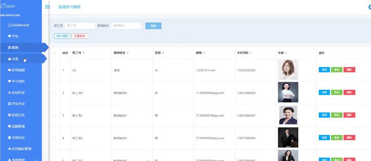This screenshot has height=161, width=371.
Task: Sort the table by 职工号 arrows
Action: (x=84, y=53)
